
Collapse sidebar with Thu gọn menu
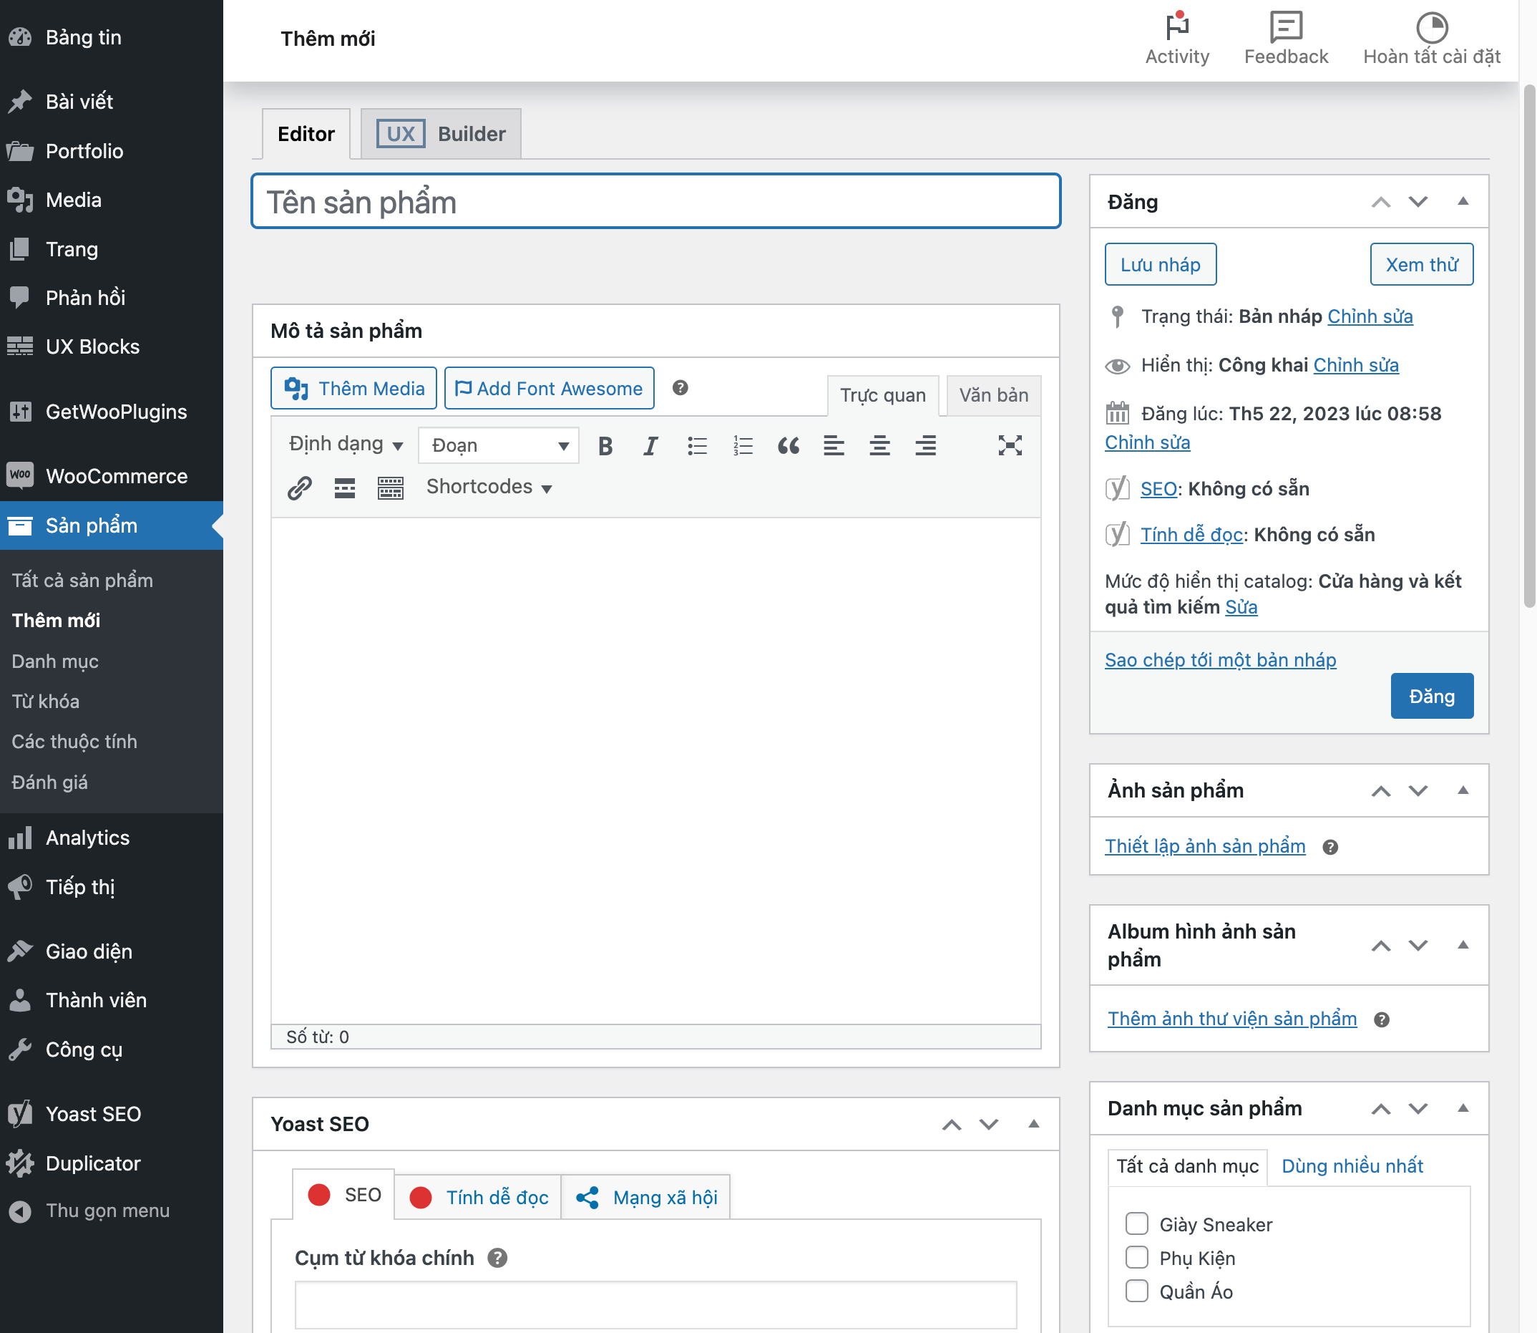coord(112,1211)
